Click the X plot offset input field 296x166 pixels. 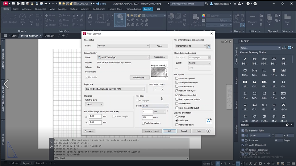(x=95, y=116)
